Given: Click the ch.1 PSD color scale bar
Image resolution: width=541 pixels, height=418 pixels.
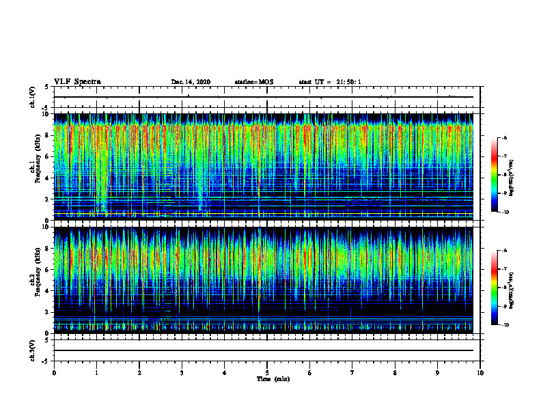Looking at the screenshot, I should point(494,175).
